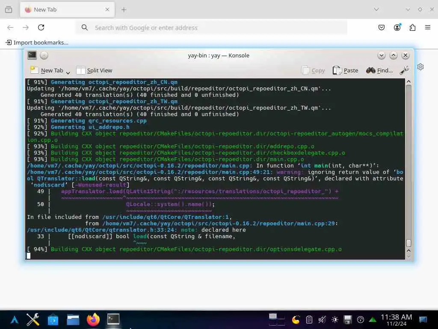Click the show desktop icon in the taskbar
This screenshot has width=438, height=329.
pos(423,320)
